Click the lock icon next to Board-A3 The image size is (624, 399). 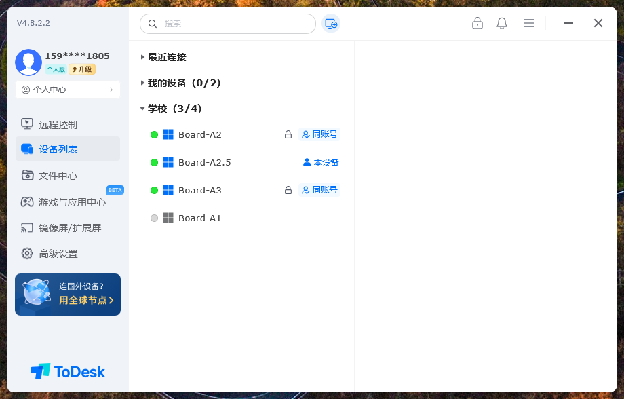point(288,191)
